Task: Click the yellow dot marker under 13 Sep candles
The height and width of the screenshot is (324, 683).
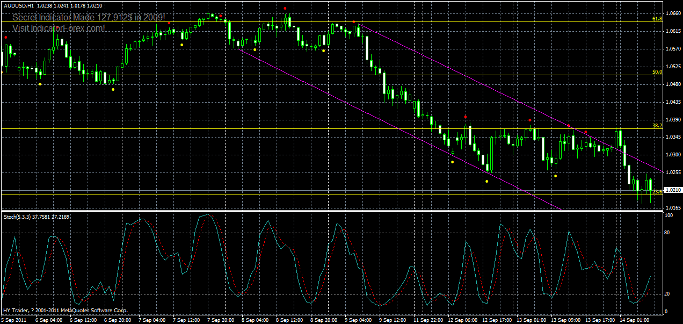Action: click(555, 176)
